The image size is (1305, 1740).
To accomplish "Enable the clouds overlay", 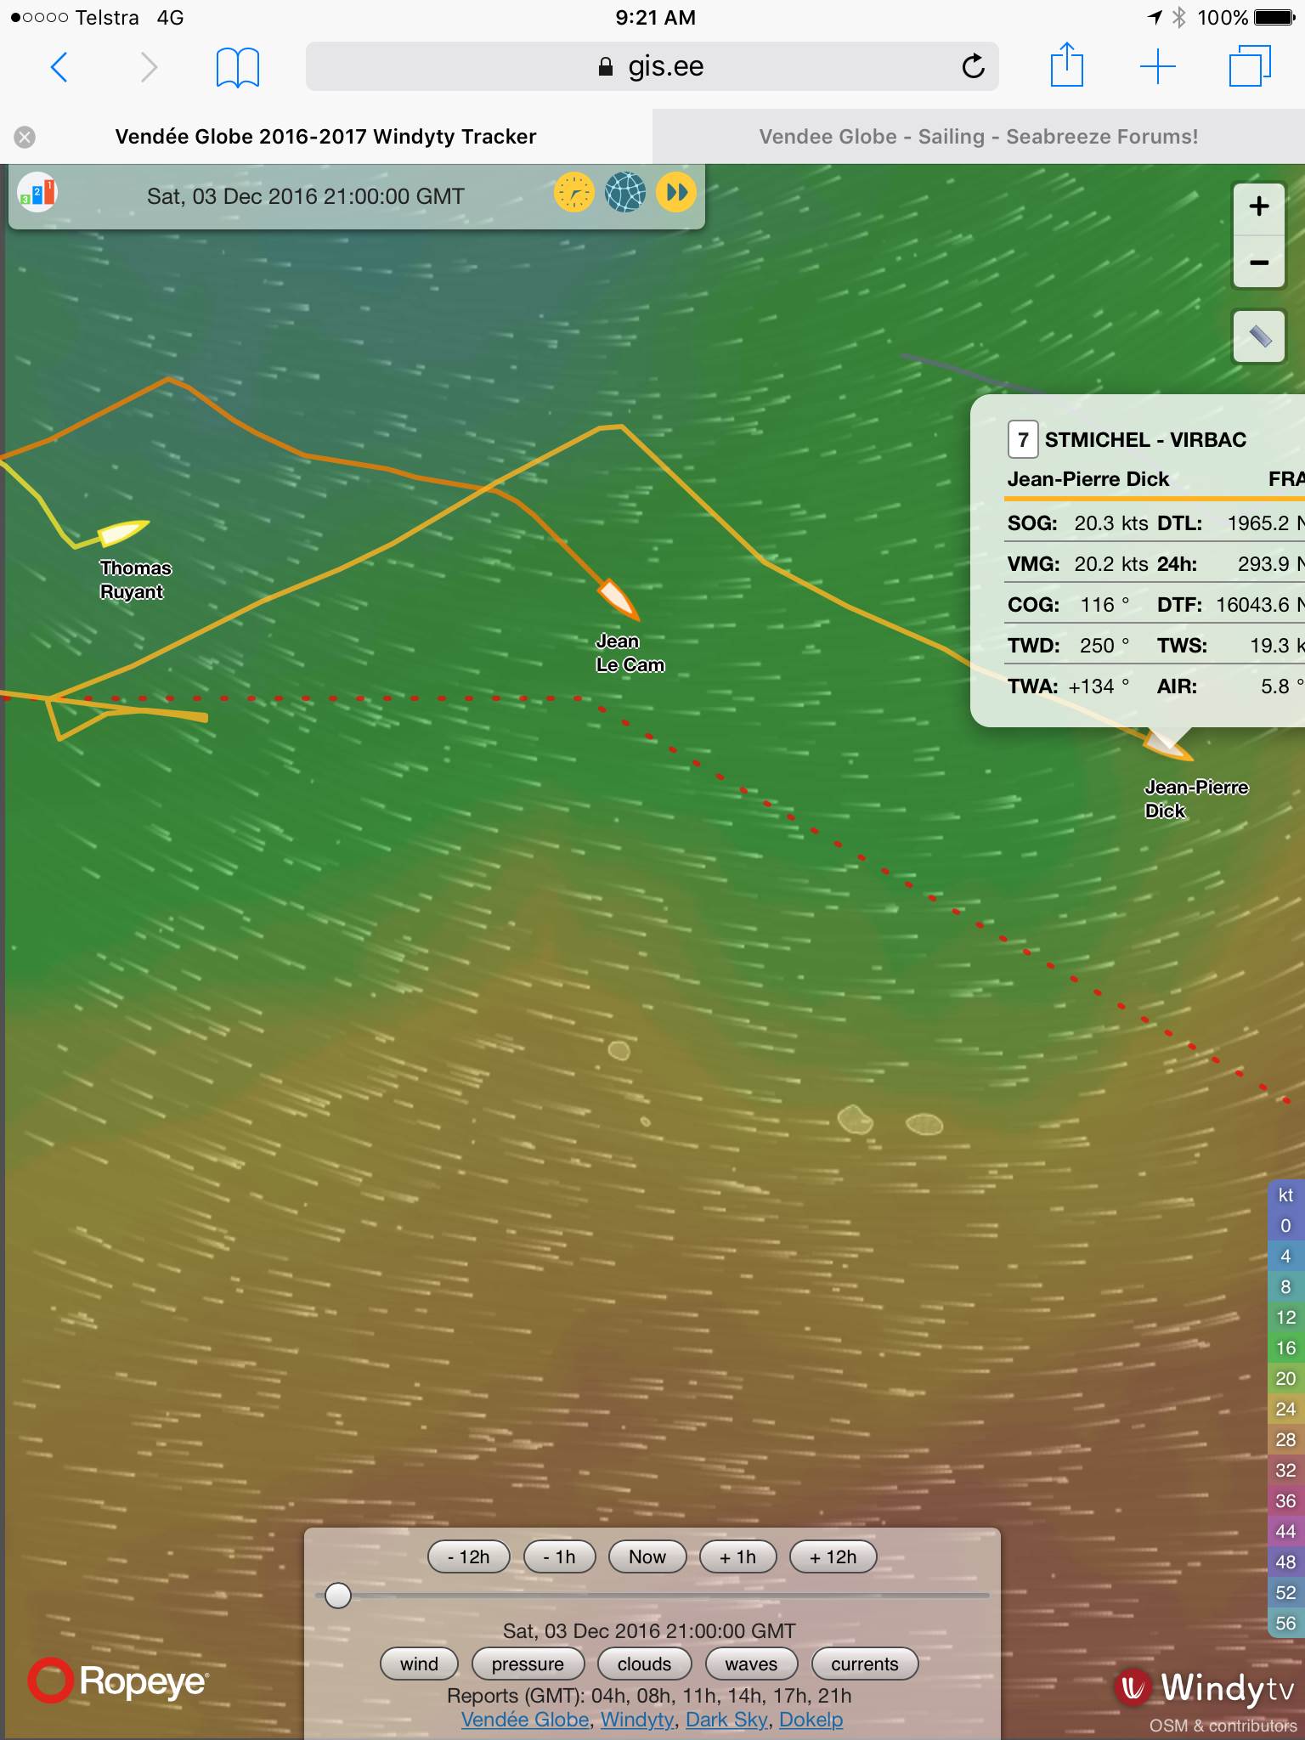I will tap(644, 1664).
